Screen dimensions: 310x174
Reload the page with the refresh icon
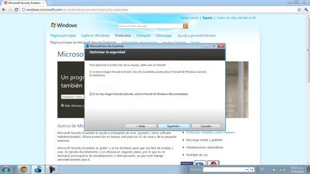16,10
